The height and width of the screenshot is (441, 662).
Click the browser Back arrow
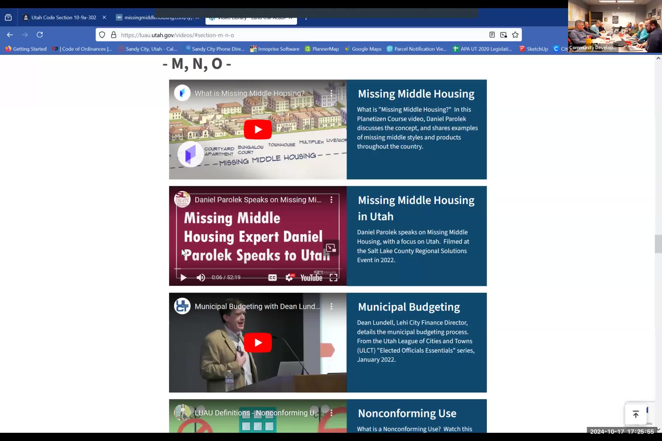(10, 35)
